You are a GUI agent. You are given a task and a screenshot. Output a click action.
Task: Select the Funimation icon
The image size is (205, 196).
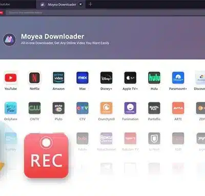(130, 108)
